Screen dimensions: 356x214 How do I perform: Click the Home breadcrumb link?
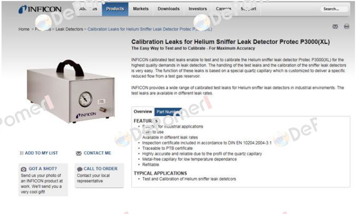coord(24,29)
